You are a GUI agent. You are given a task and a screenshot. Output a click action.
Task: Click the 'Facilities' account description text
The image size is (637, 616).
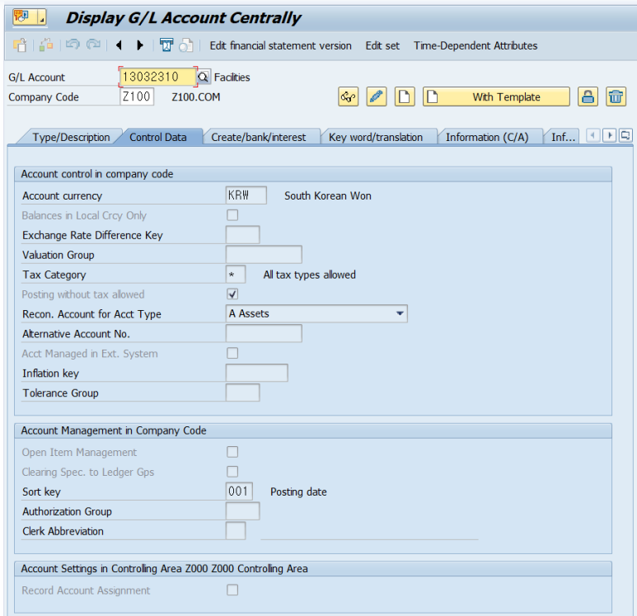(x=232, y=77)
